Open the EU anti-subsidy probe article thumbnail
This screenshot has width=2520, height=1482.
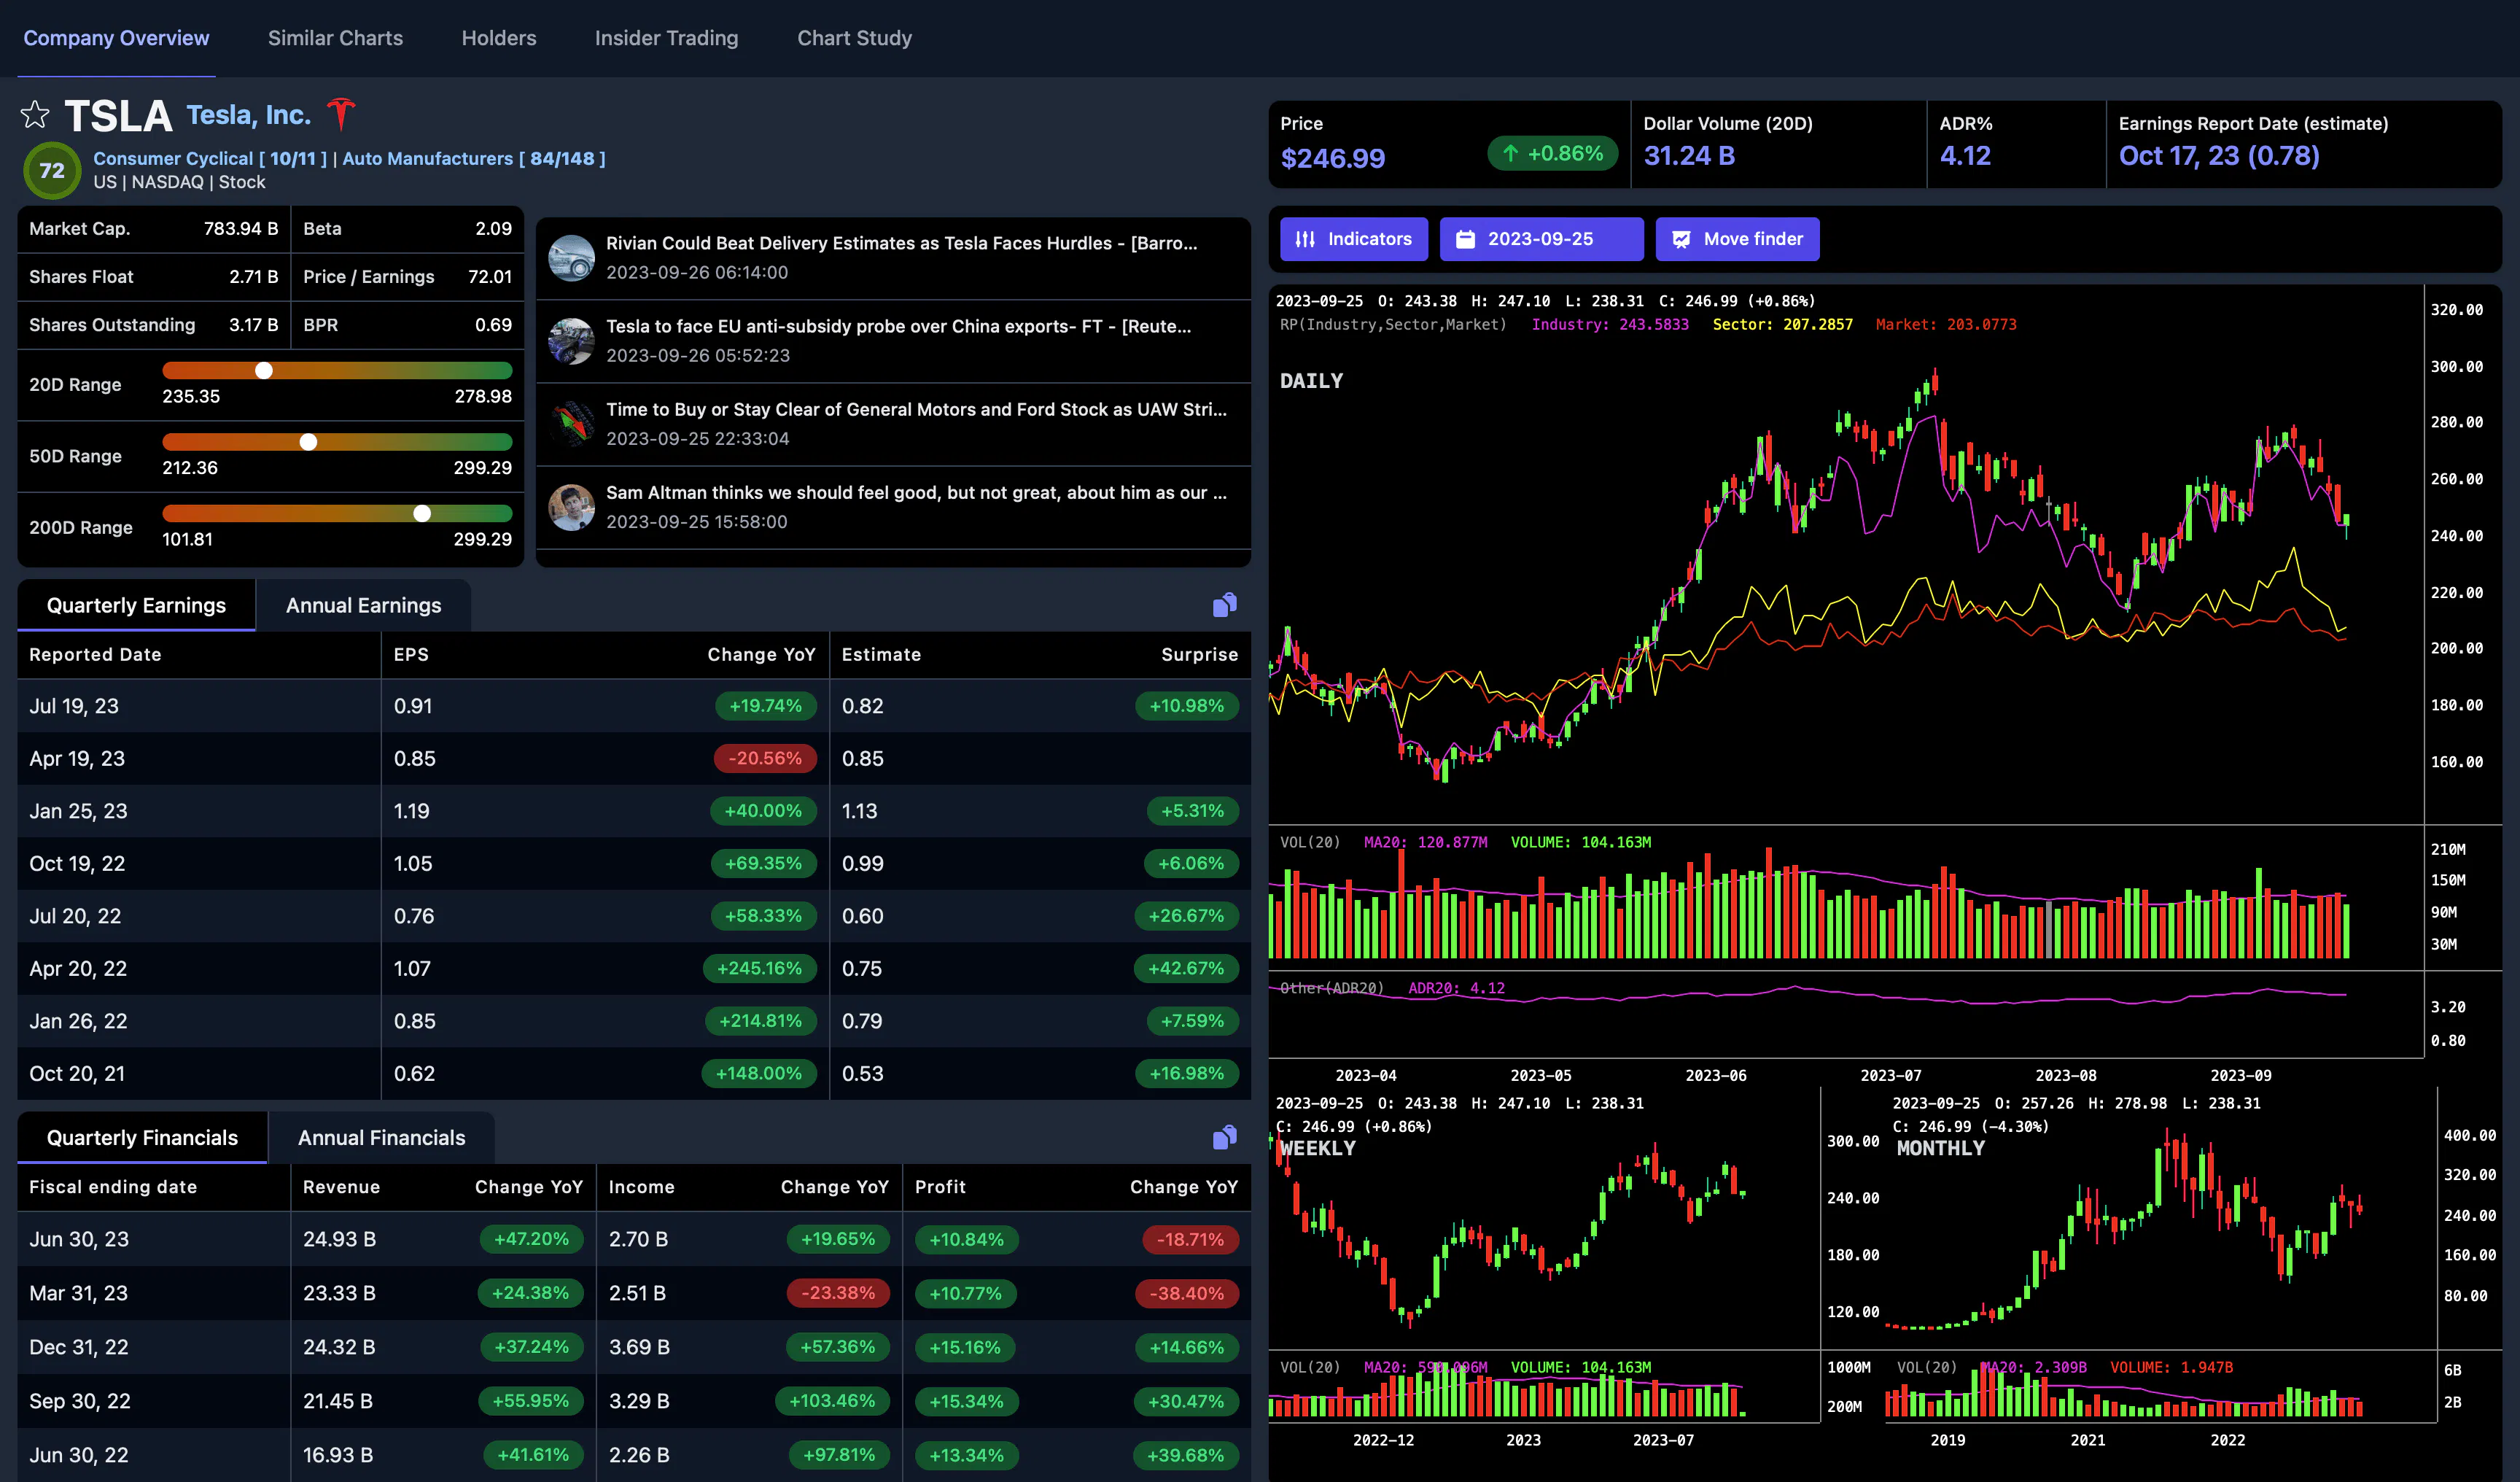572,341
